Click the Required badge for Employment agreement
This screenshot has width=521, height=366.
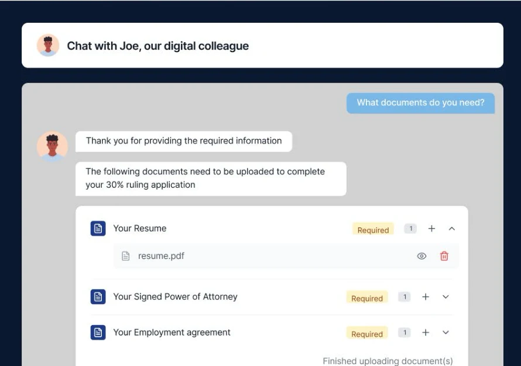tap(367, 333)
